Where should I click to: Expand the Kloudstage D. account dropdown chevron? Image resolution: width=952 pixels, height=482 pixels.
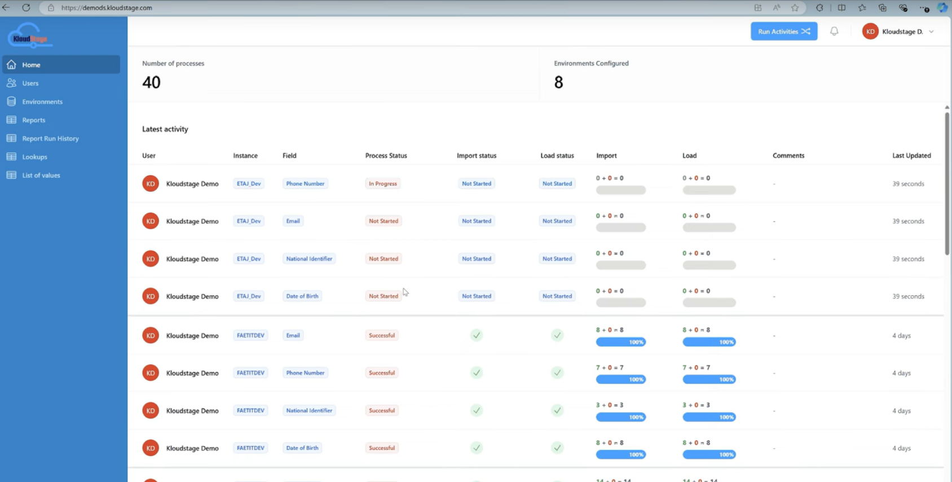[931, 32]
